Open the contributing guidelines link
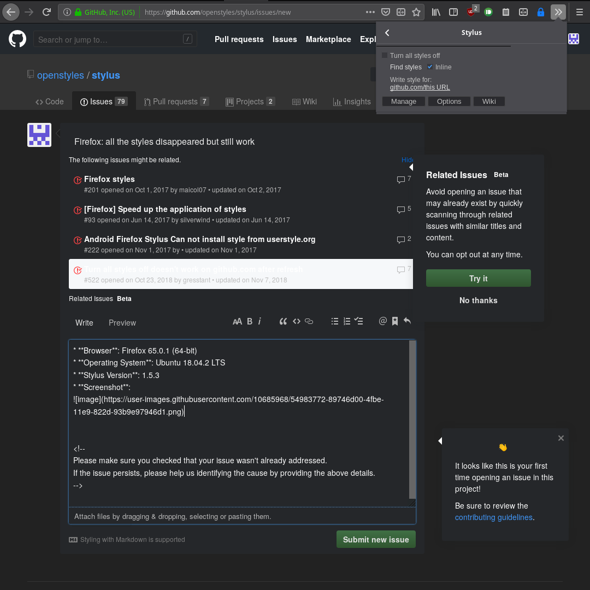This screenshot has height=590, width=590. [493, 517]
